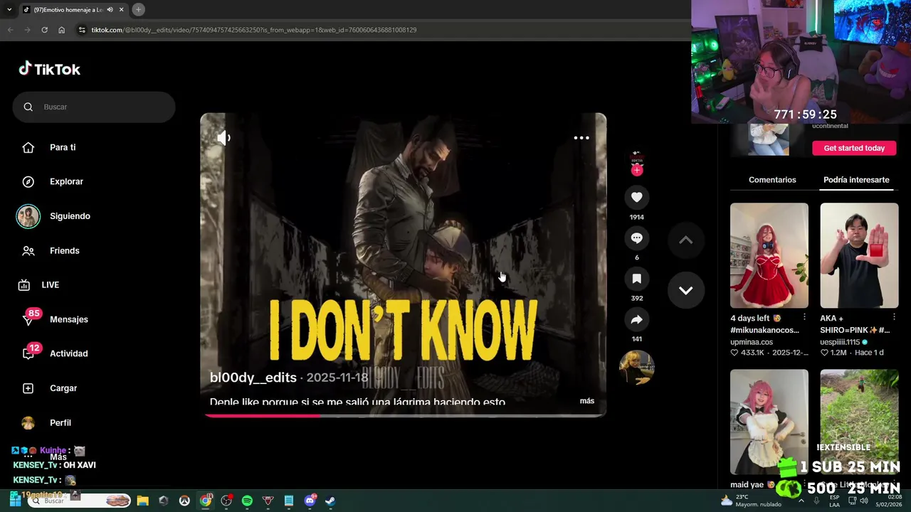This screenshot has height=512, width=911.
Task: Click the browser home icon
Action: coord(61,30)
